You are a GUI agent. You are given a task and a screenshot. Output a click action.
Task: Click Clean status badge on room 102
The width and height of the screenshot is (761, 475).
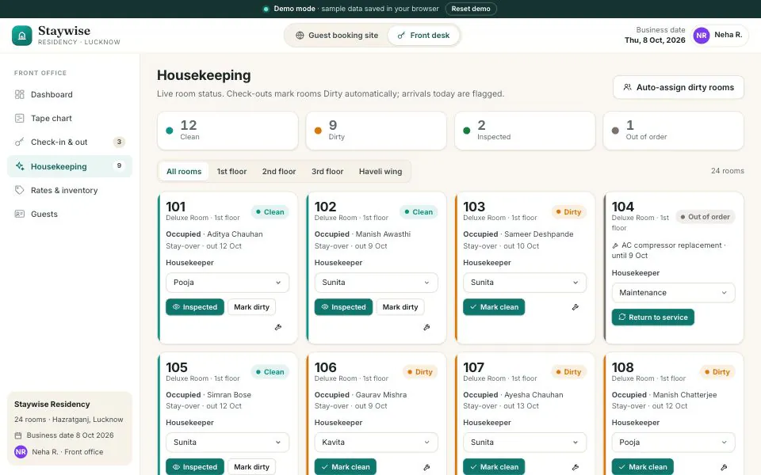pos(419,212)
